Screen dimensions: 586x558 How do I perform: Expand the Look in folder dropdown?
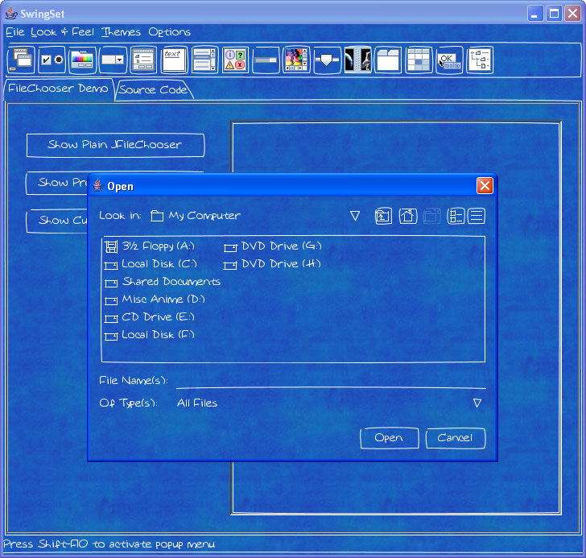(354, 216)
